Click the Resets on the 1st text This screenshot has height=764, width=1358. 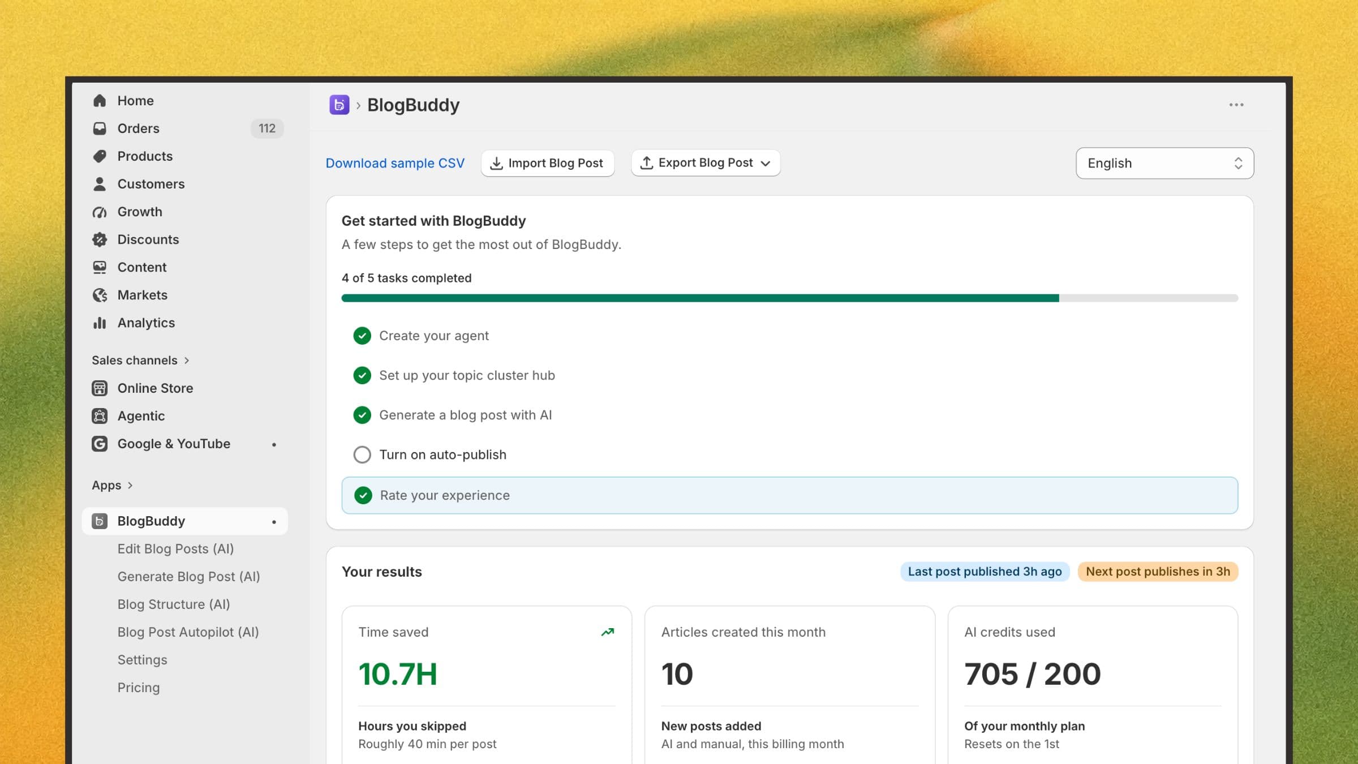coord(1012,744)
